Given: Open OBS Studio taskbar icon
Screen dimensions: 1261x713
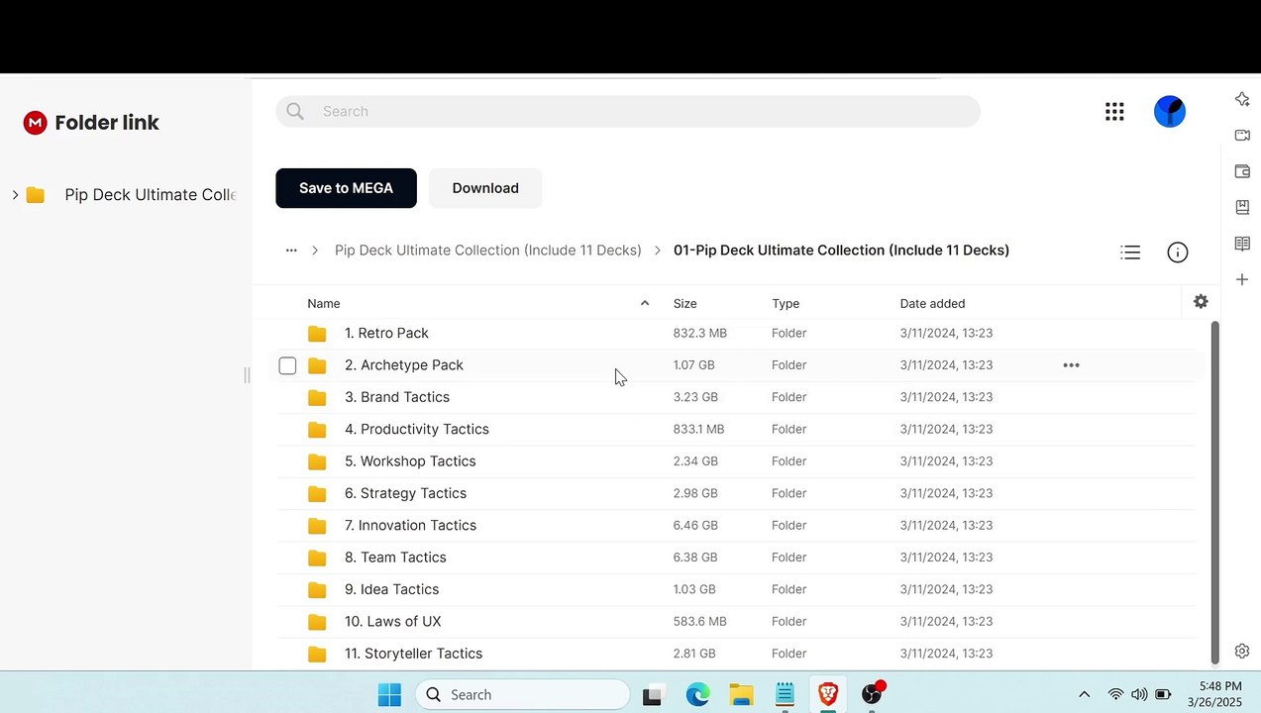Looking at the screenshot, I should (x=872, y=694).
